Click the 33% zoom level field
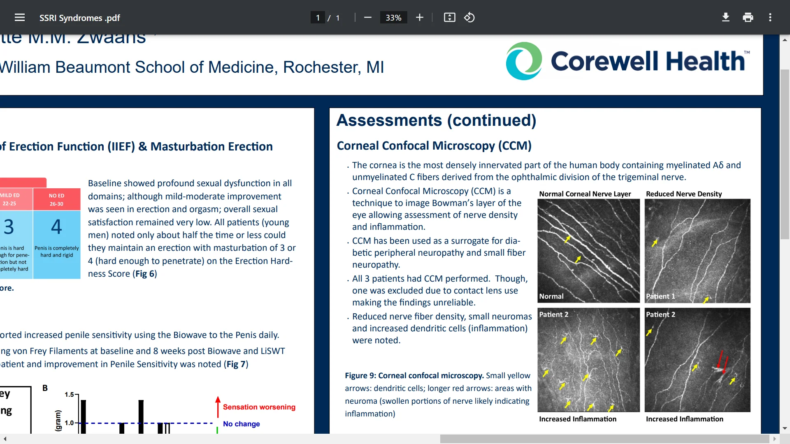Viewport: 790px width, 444px height. coord(393,18)
